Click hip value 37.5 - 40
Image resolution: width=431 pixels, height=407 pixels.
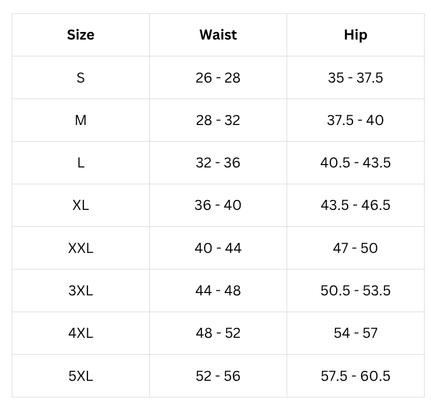pyautogui.click(x=355, y=120)
